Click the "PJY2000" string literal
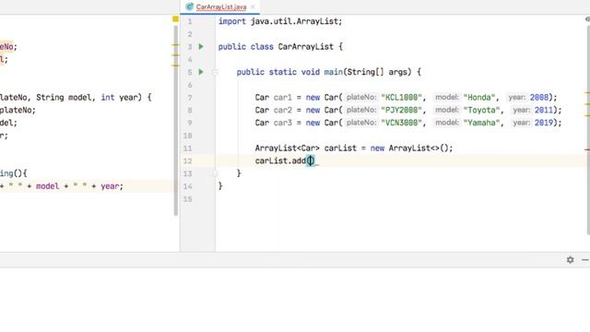 [x=401, y=111]
